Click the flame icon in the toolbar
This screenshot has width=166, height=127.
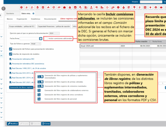[x=48, y=7]
